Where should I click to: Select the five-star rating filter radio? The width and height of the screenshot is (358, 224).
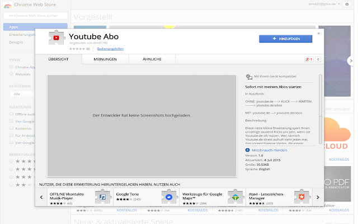pyautogui.click(x=11, y=161)
